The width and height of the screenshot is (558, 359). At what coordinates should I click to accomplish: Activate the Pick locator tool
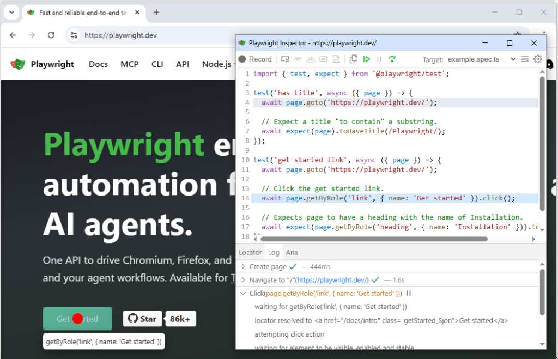(x=285, y=59)
